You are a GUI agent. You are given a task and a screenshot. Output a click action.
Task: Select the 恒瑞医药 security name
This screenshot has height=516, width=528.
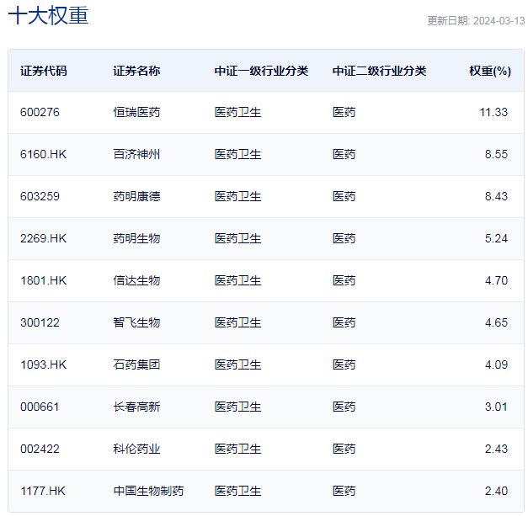tap(136, 112)
